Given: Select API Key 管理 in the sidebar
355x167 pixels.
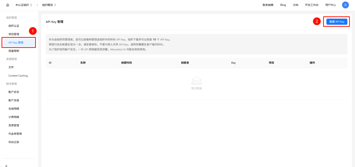Looking at the screenshot, I should pos(16,43).
